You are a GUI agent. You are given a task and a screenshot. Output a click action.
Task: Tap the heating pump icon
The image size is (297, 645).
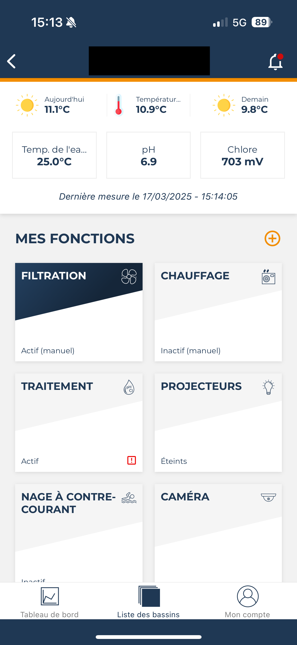[268, 277]
